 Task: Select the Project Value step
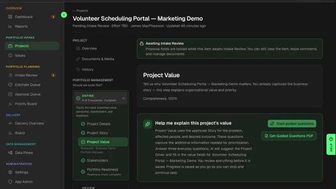[103, 142]
